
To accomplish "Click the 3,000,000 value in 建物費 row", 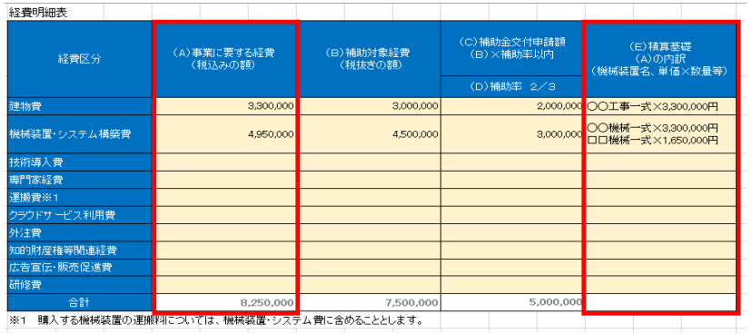I will pos(368,106).
